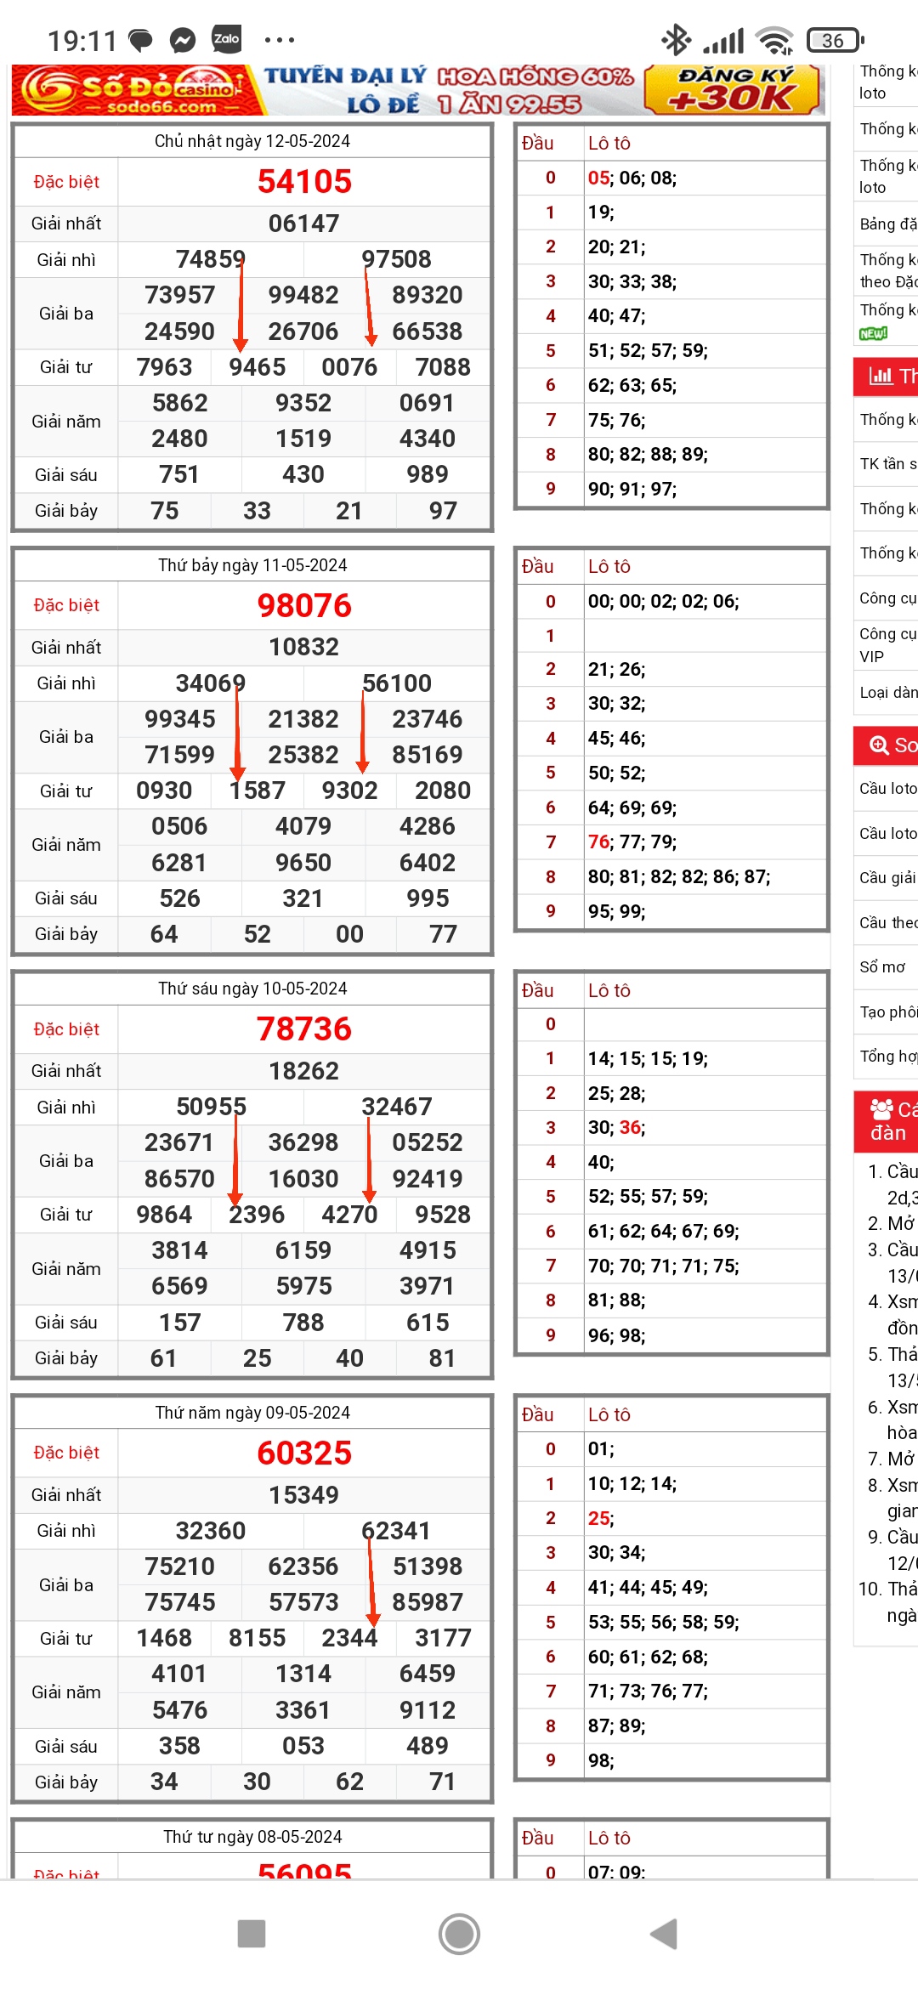
Task: Tap the special prize number 60325
Action: pyautogui.click(x=304, y=1453)
